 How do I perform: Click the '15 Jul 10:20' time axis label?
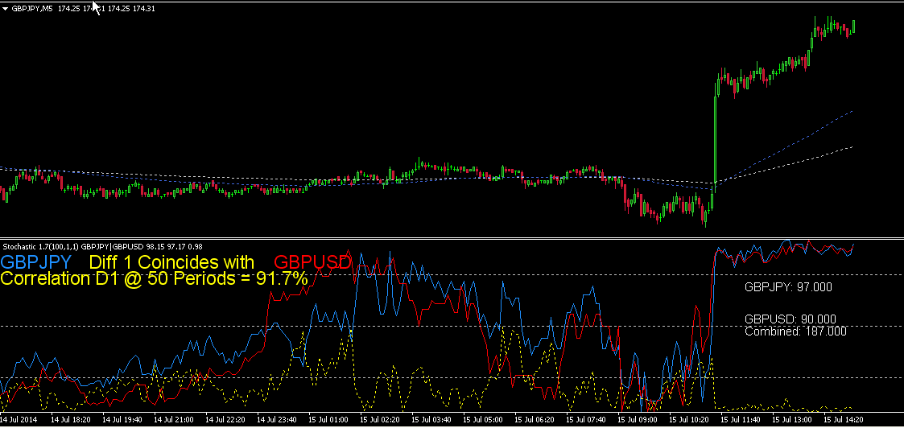687,419
